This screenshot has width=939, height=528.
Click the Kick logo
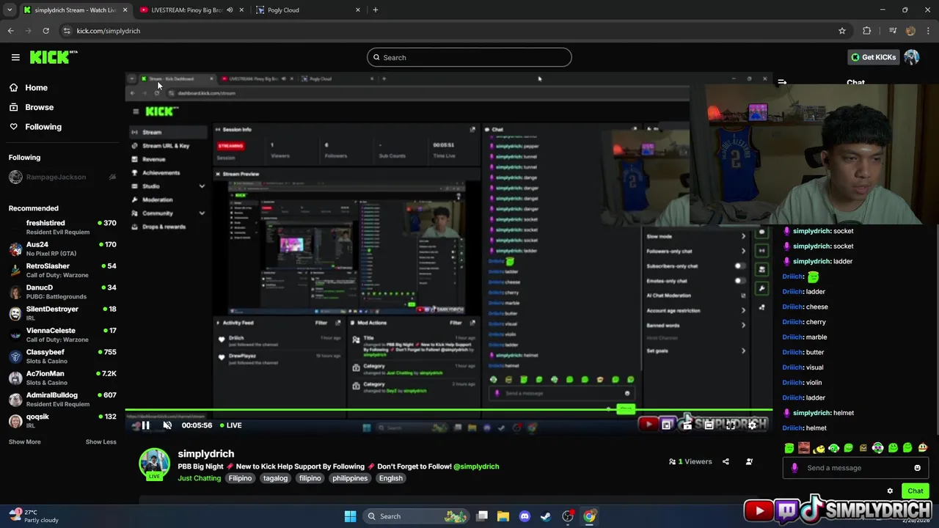coord(54,57)
